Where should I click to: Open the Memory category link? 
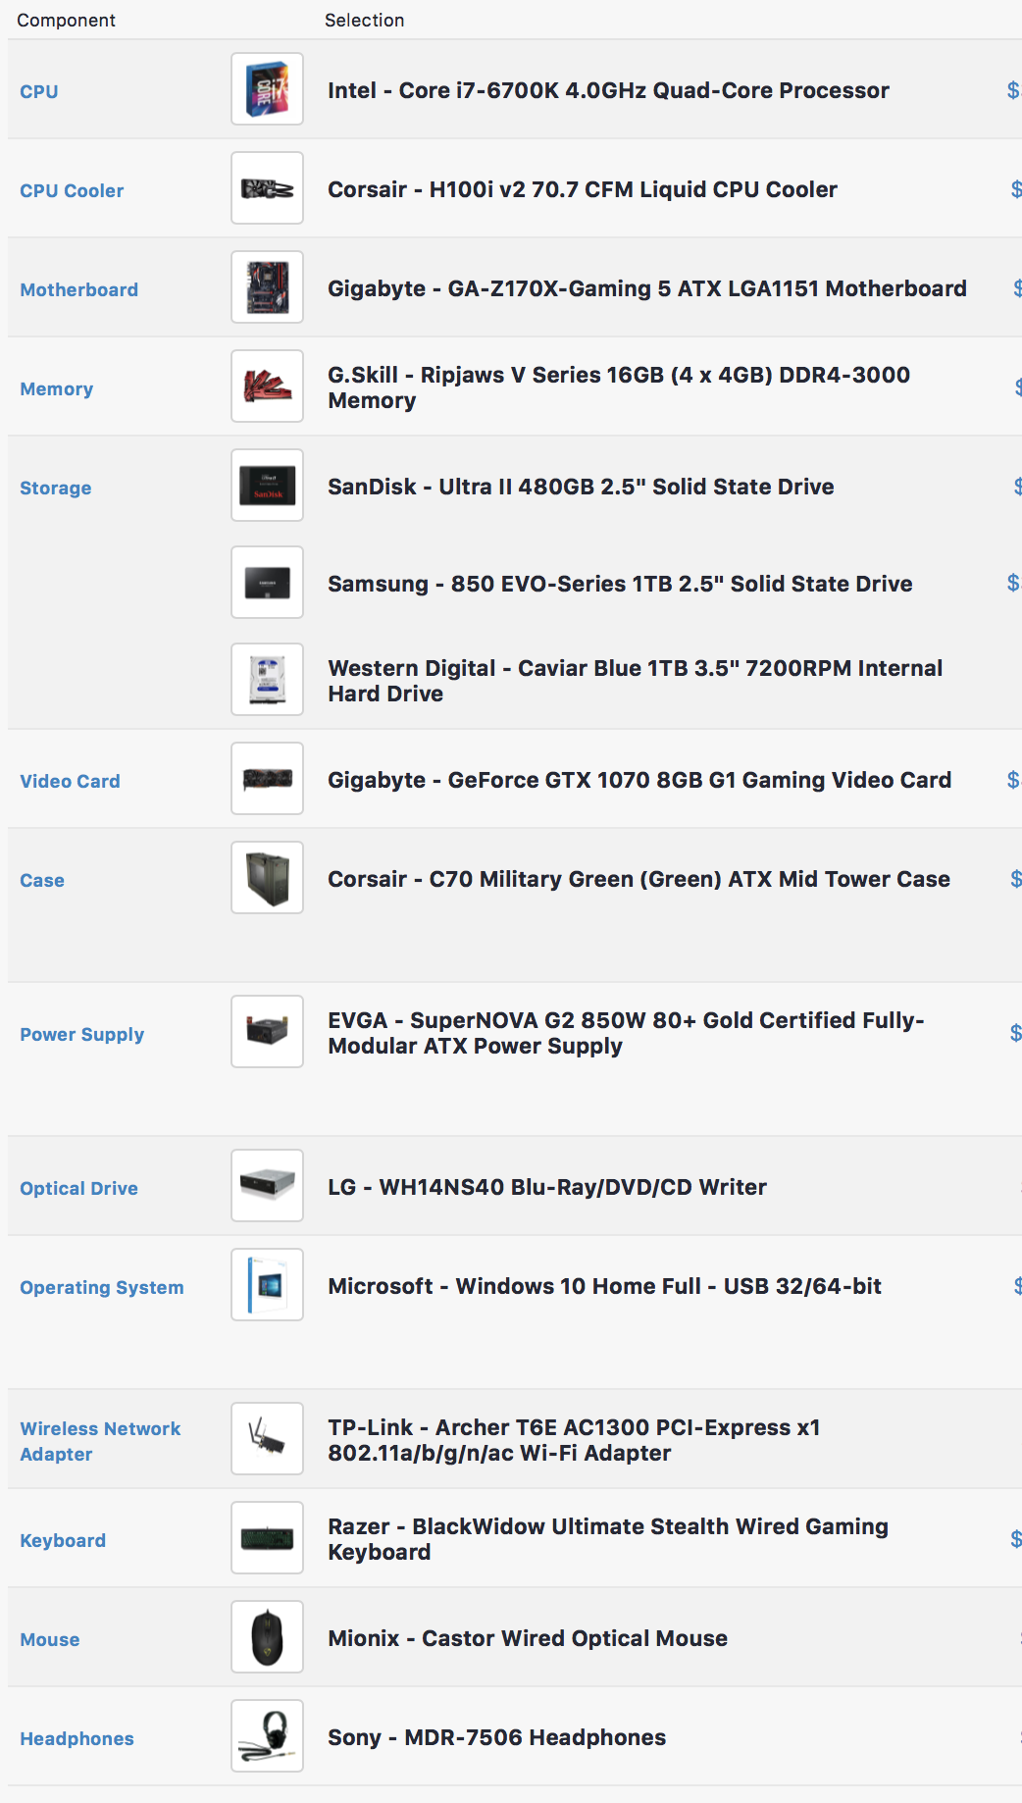(57, 389)
